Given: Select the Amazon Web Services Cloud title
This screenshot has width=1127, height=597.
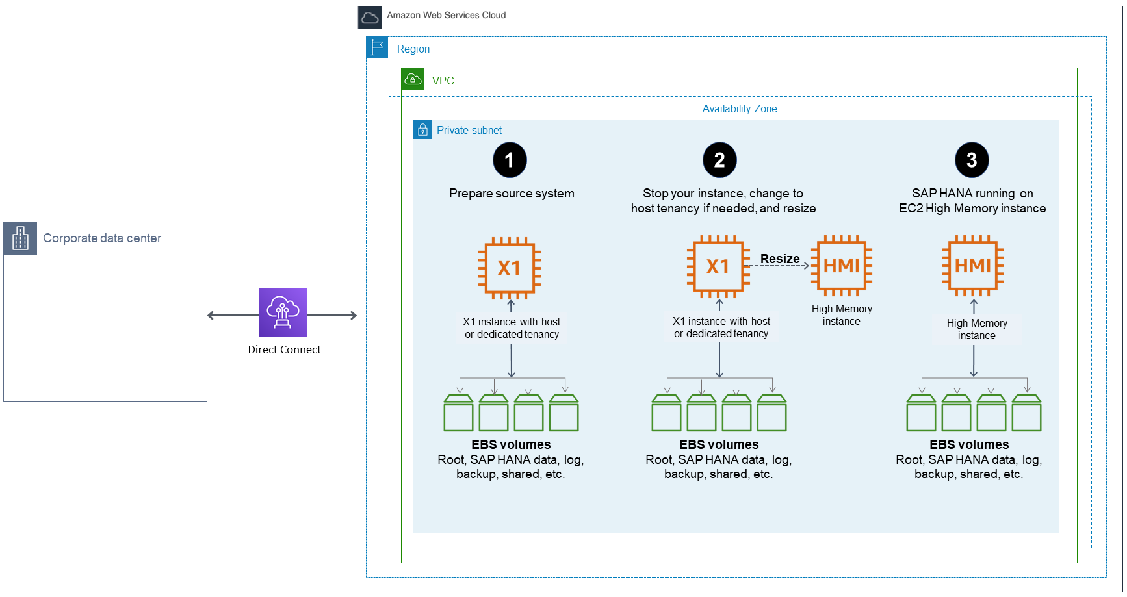Looking at the screenshot, I should pos(447,16).
